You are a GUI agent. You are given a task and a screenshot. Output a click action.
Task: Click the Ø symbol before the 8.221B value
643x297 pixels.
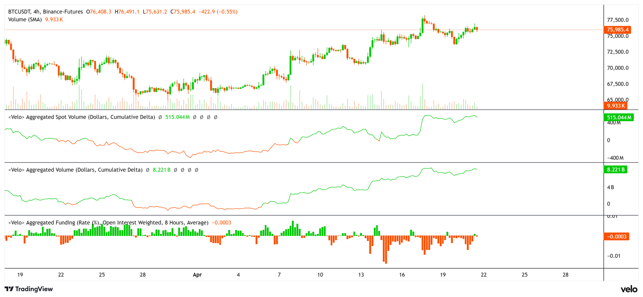[148, 170]
